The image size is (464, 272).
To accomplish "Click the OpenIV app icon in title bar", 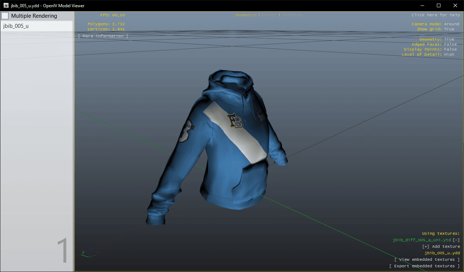I will [6, 5].
